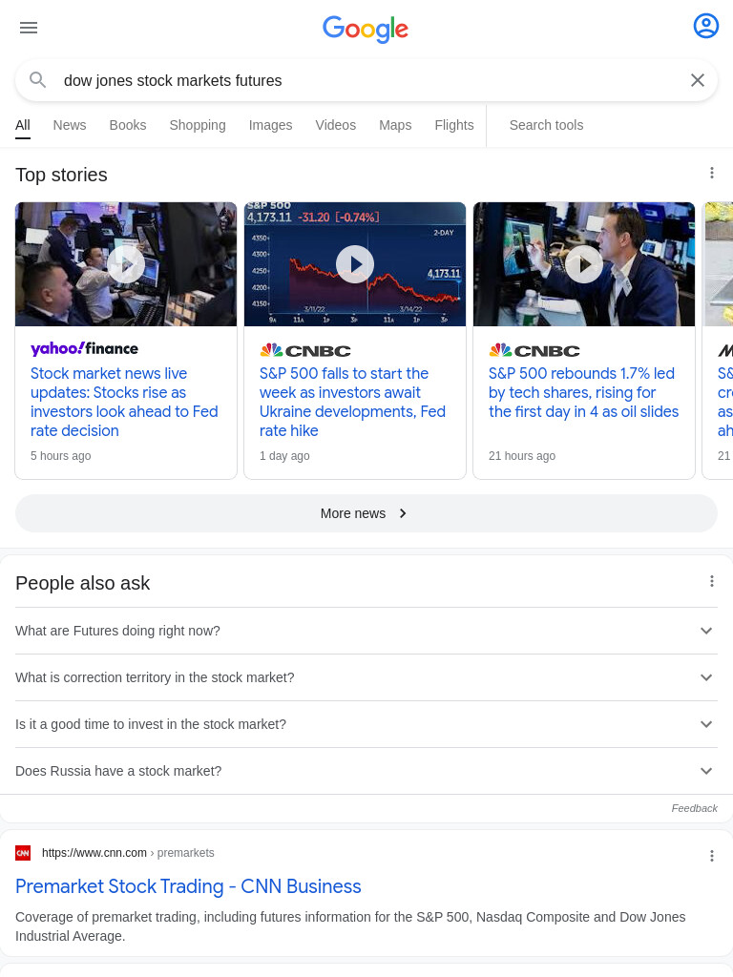Screen dimensions: 733x977
Task: Expand 'Does Russia have a stock market?'
Action: (366, 771)
